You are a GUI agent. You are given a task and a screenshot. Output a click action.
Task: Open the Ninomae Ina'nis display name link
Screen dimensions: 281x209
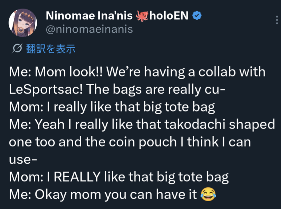[89, 16]
